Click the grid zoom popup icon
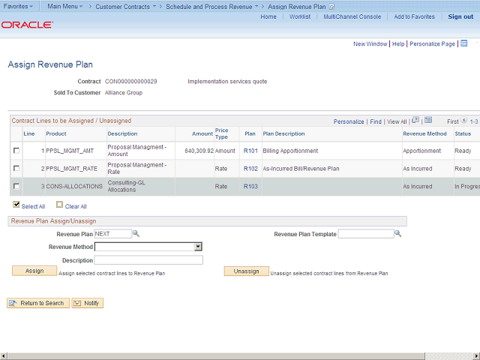The image size is (480, 360). click(415, 120)
